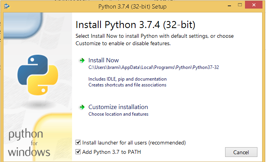Click the Creates shortcuts and file associations line

coord(127,85)
